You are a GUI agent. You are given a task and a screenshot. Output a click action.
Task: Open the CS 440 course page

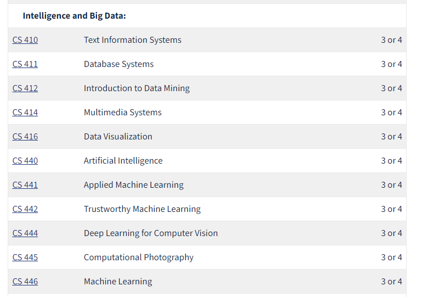[x=25, y=161]
